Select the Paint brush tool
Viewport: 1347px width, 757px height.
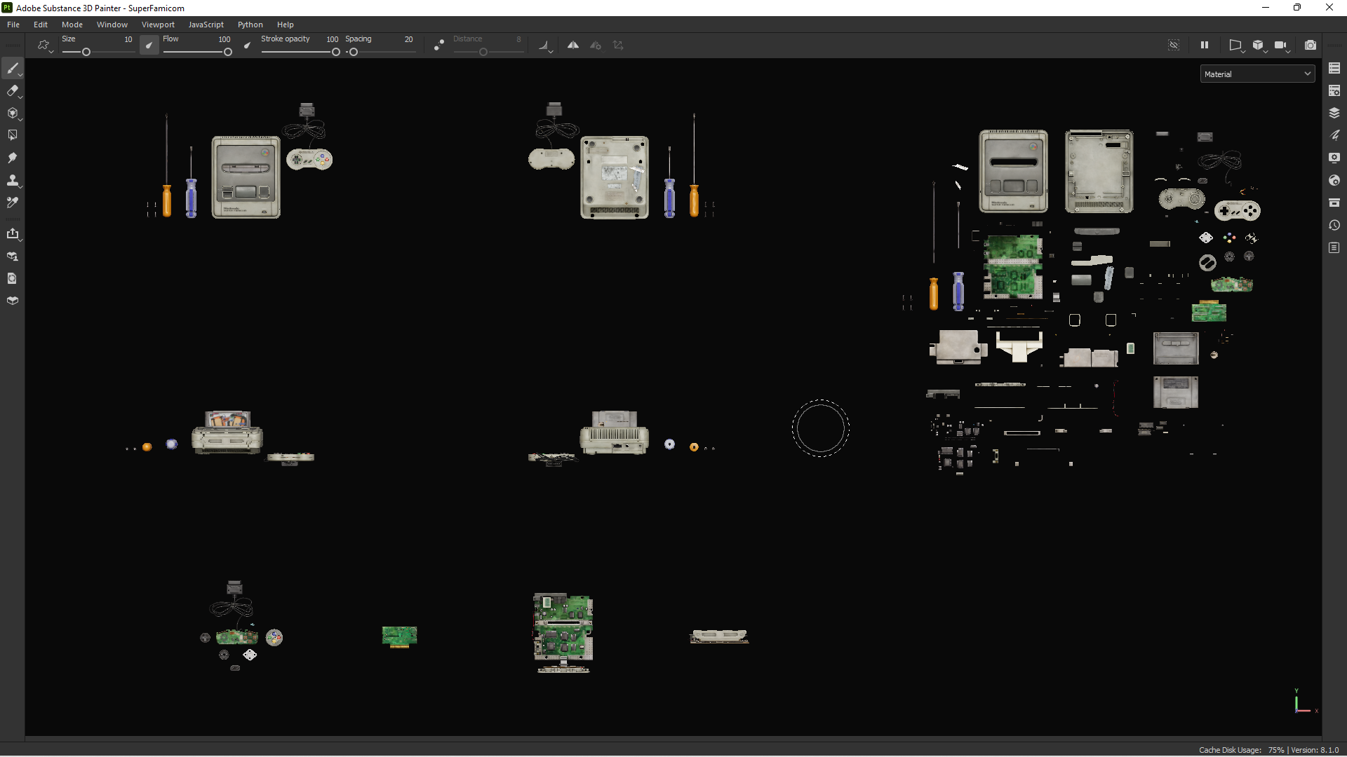tap(13, 68)
